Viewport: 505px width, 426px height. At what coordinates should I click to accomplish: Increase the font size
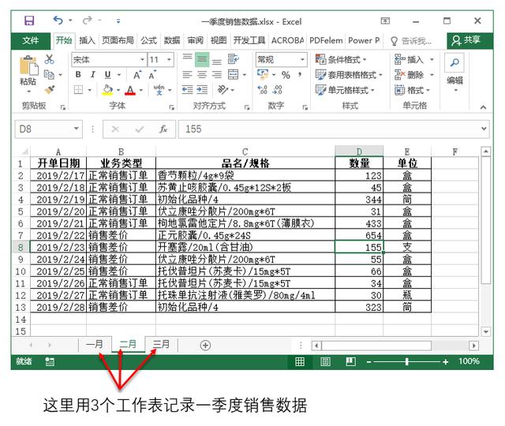137,75
